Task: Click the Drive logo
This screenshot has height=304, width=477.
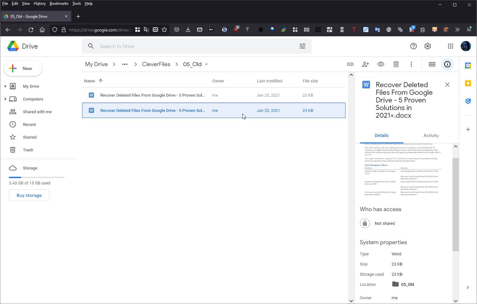Action: (x=23, y=46)
